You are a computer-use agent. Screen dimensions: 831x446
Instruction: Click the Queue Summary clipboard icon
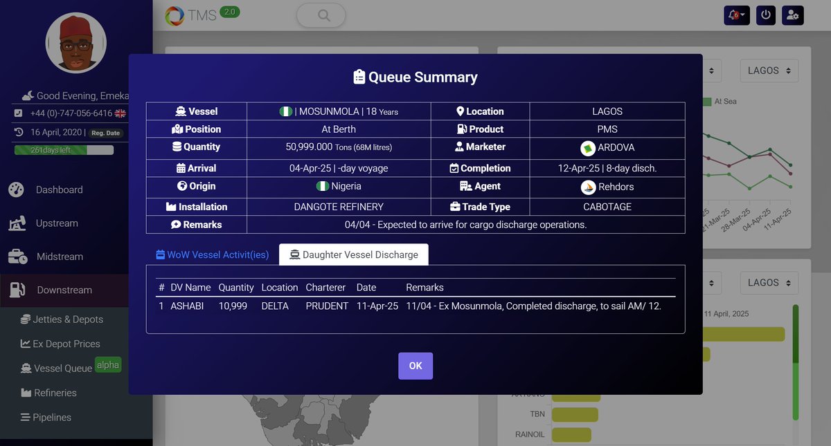point(359,77)
